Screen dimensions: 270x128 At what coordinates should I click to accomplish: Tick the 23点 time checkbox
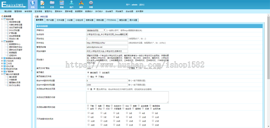click(x=153, y=125)
